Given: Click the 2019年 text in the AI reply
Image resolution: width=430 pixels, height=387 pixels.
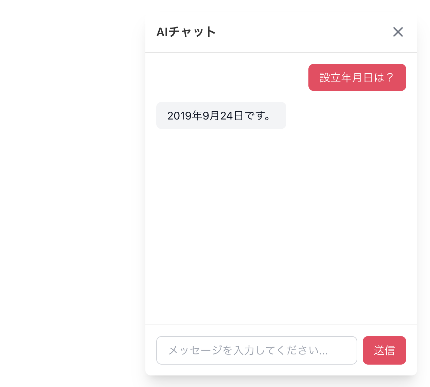Looking at the screenshot, I should coord(185,116).
